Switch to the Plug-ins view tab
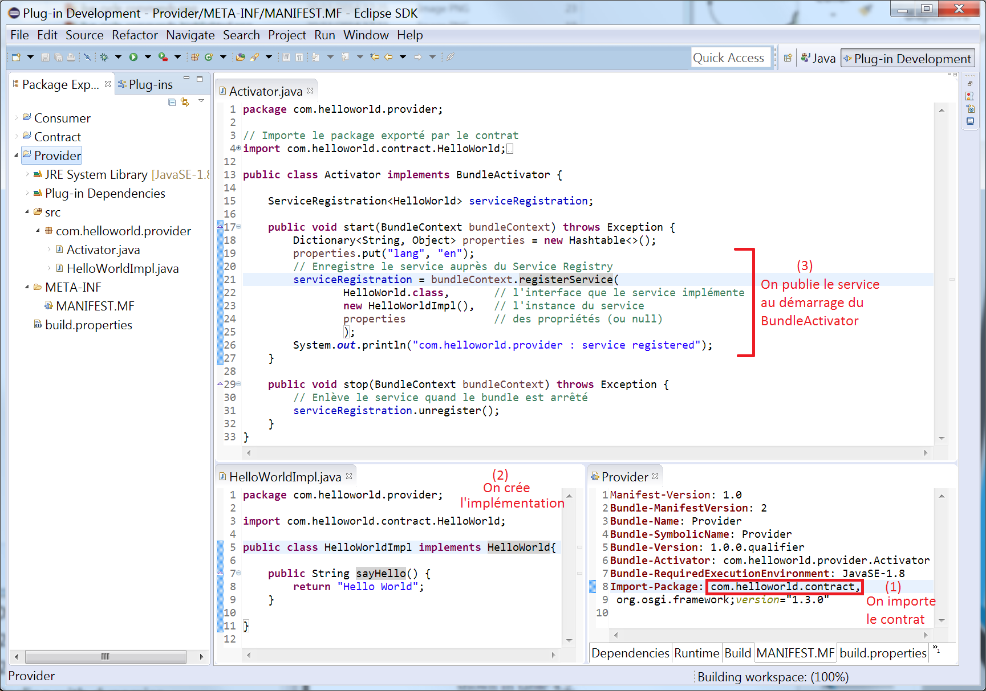 (x=145, y=84)
